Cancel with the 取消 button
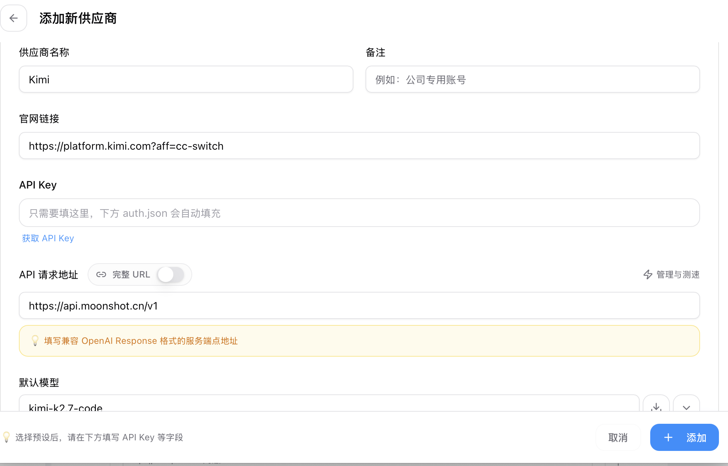The width and height of the screenshot is (728, 466). point(618,437)
